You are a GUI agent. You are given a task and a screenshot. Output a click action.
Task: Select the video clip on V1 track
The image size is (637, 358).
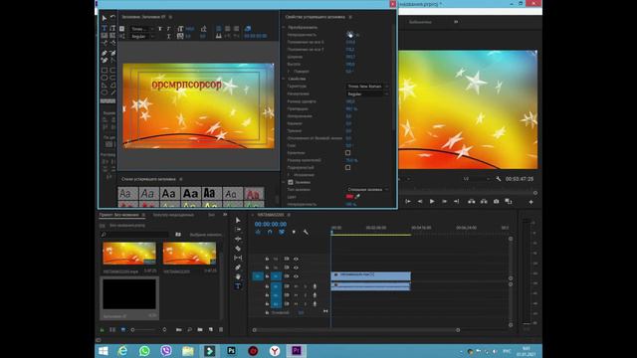pos(371,276)
